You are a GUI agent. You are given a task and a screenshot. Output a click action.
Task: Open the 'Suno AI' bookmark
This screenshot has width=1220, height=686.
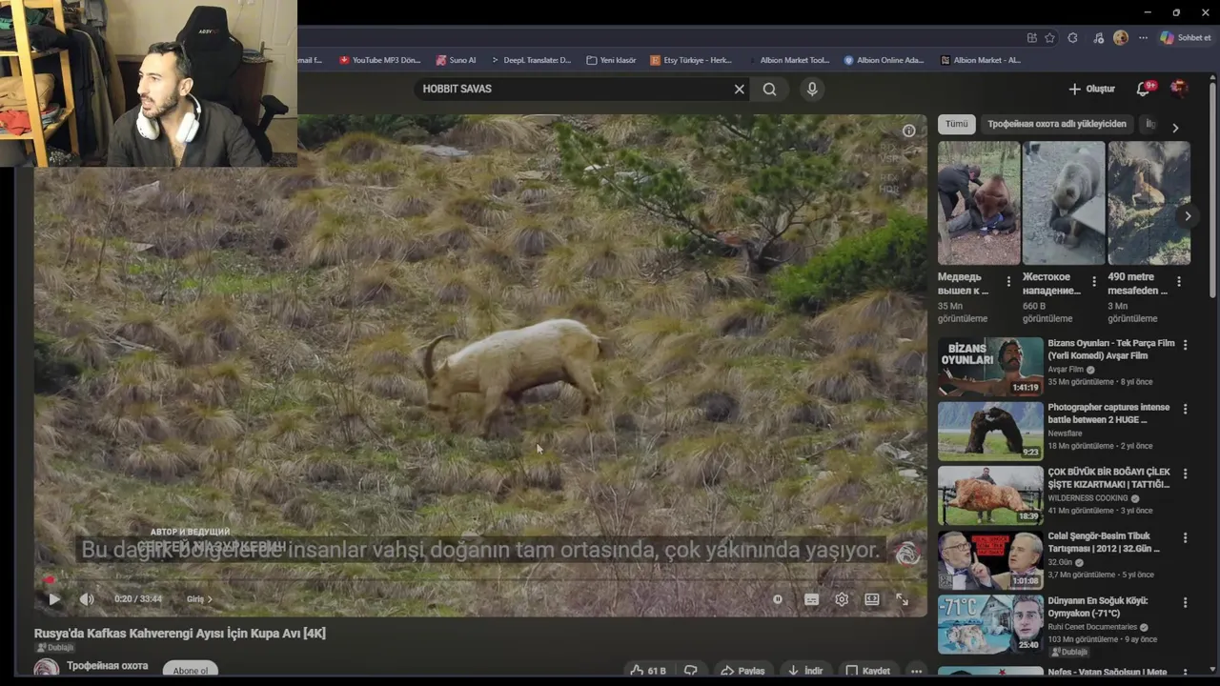coord(456,60)
